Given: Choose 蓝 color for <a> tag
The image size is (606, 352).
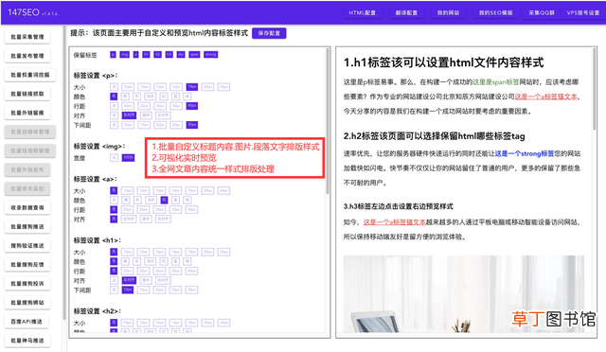Looking at the screenshot, I should pyautogui.click(x=175, y=200).
